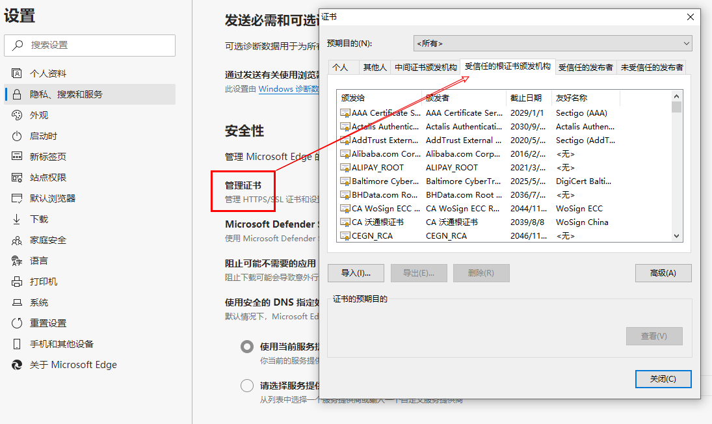Image resolution: width=712 pixels, height=424 pixels.
Task: Sort by the 截止日期 column header
Action: (527, 98)
